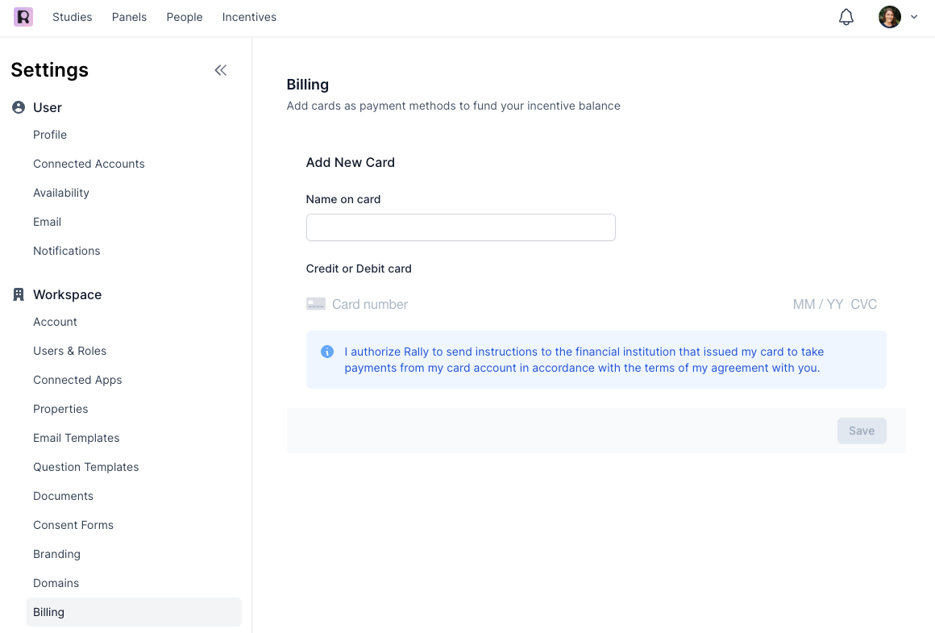Click the Rally logo icon
The width and height of the screenshot is (935, 633).
point(23,17)
